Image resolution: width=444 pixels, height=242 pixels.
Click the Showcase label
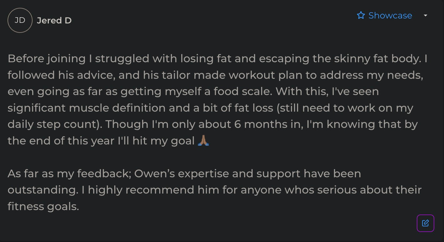coord(390,15)
